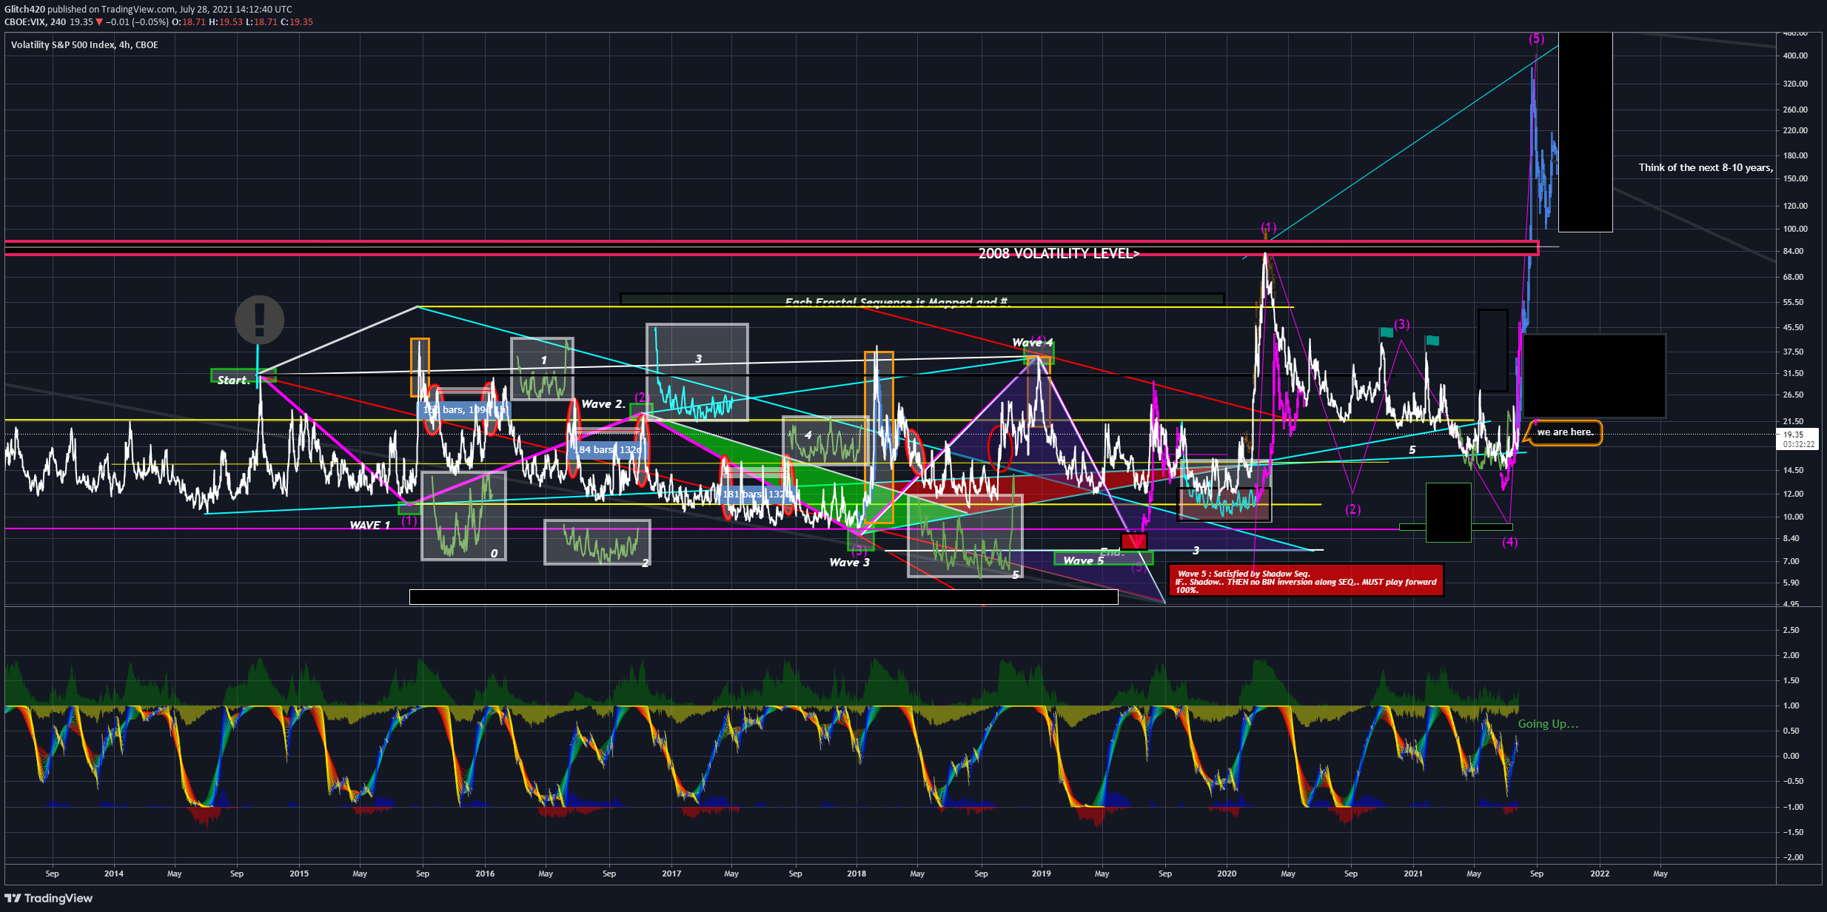The height and width of the screenshot is (912, 1827).
Task: Click the 'Wave 4' text label
Action: pos(1033,342)
